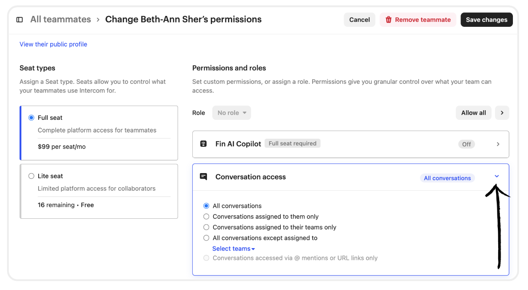Click the Save changes button

point(487,20)
